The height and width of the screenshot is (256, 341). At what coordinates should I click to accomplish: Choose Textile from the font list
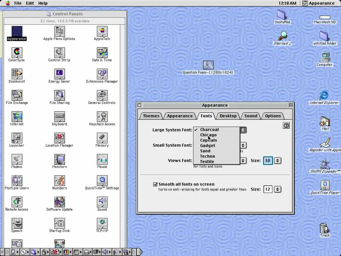click(217, 161)
